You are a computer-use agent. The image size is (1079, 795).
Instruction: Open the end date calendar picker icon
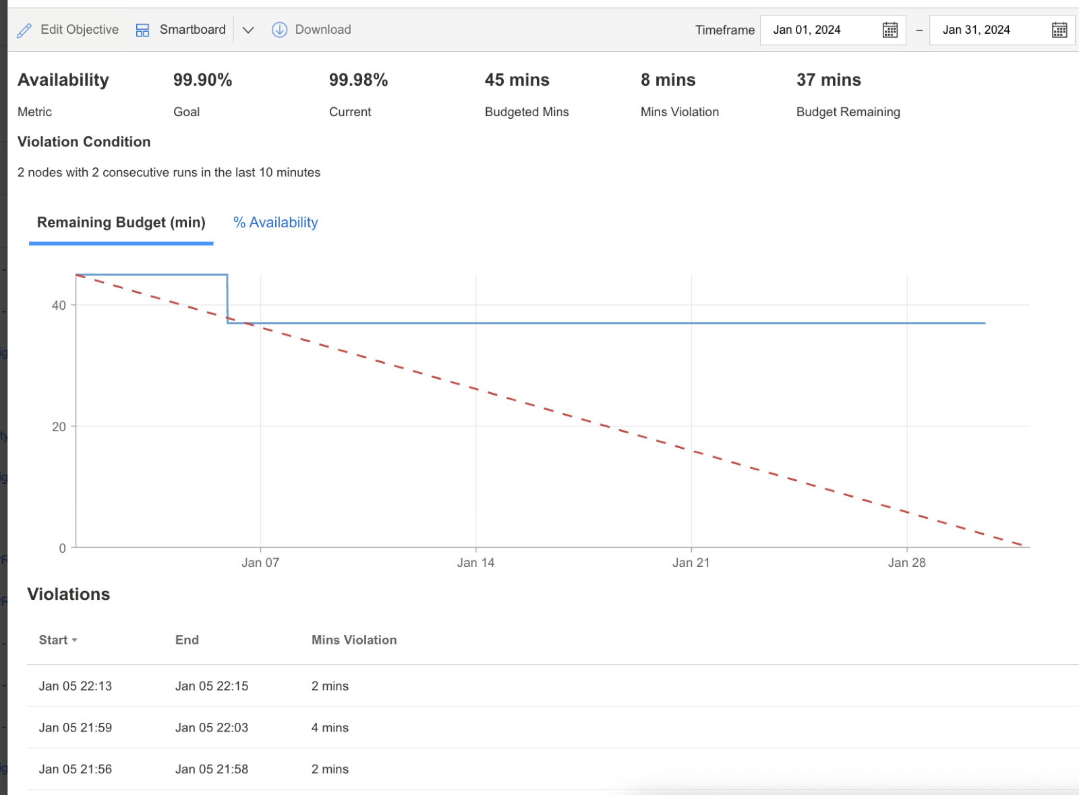pos(1058,30)
